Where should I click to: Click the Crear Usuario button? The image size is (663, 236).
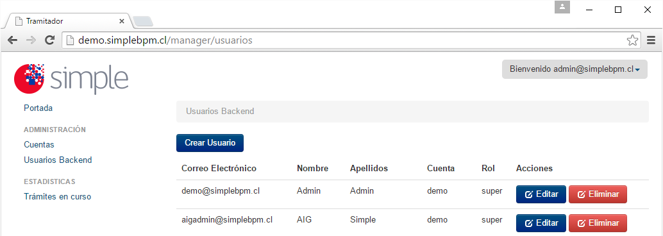[x=210, y=143]
